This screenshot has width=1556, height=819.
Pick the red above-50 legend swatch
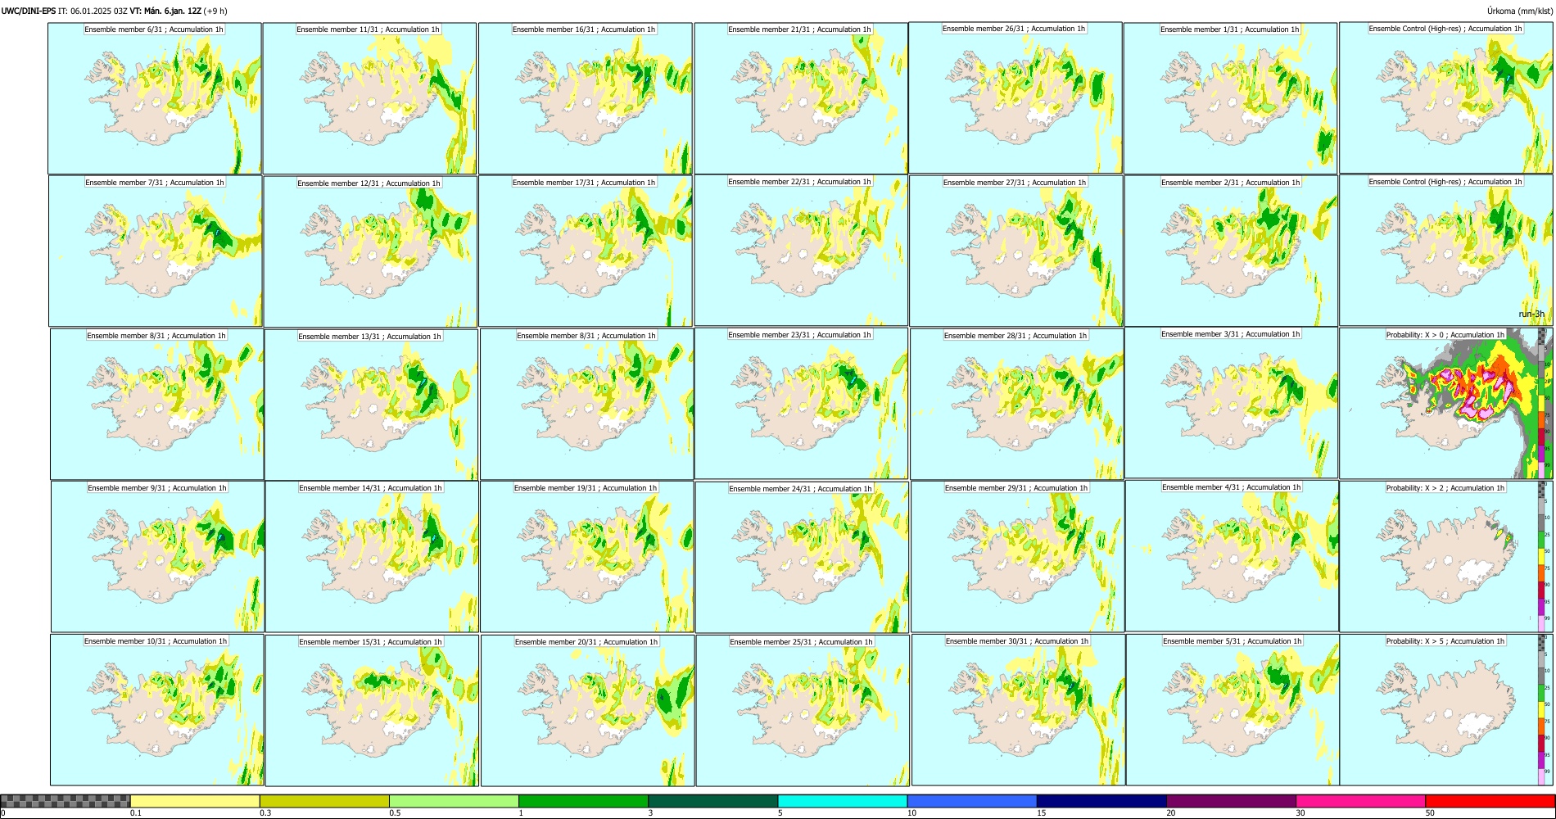[x=1490, y=801]
